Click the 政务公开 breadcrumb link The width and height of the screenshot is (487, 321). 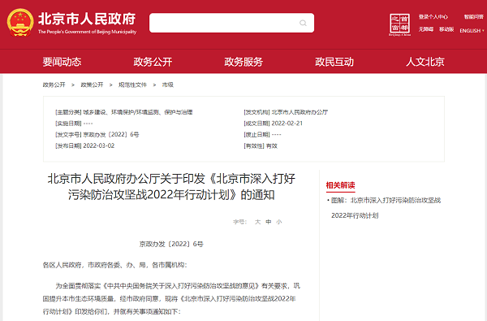(x=54, y=85)
